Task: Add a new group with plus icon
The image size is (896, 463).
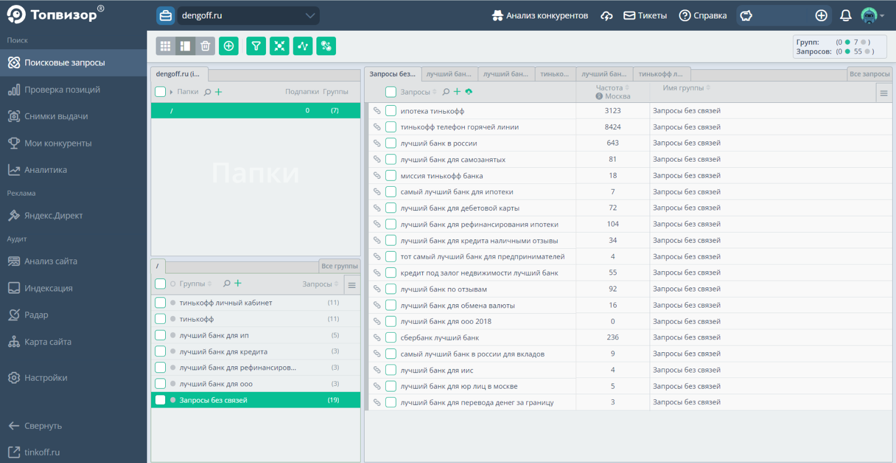Action: (238, 284)
